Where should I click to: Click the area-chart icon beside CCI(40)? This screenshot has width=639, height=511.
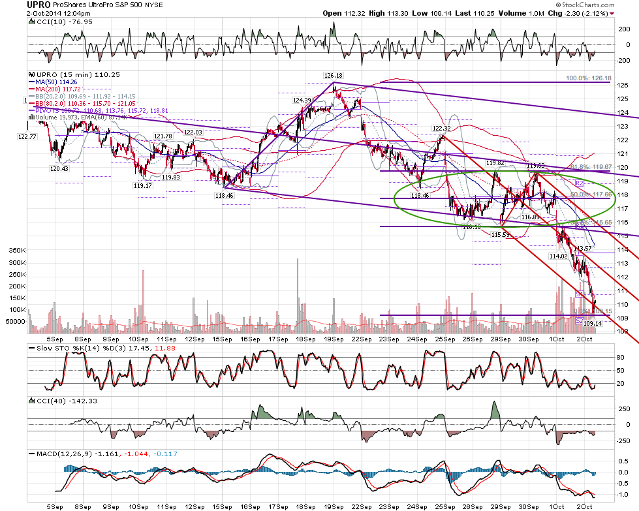pos(31,401)
